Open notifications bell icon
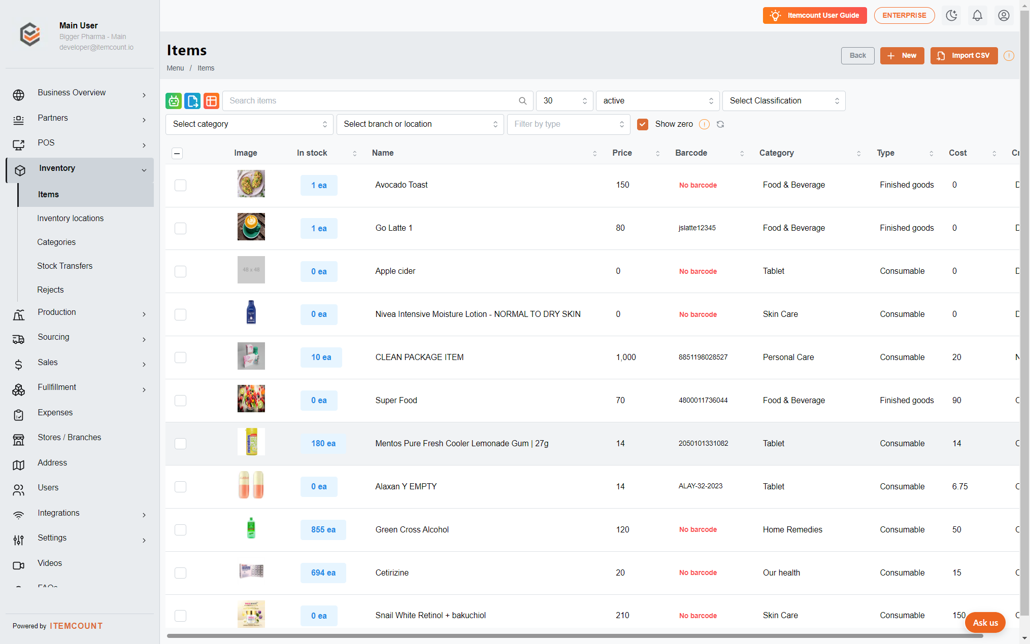This screenshot has width=1030, height=644. click(x=977, y=15)
